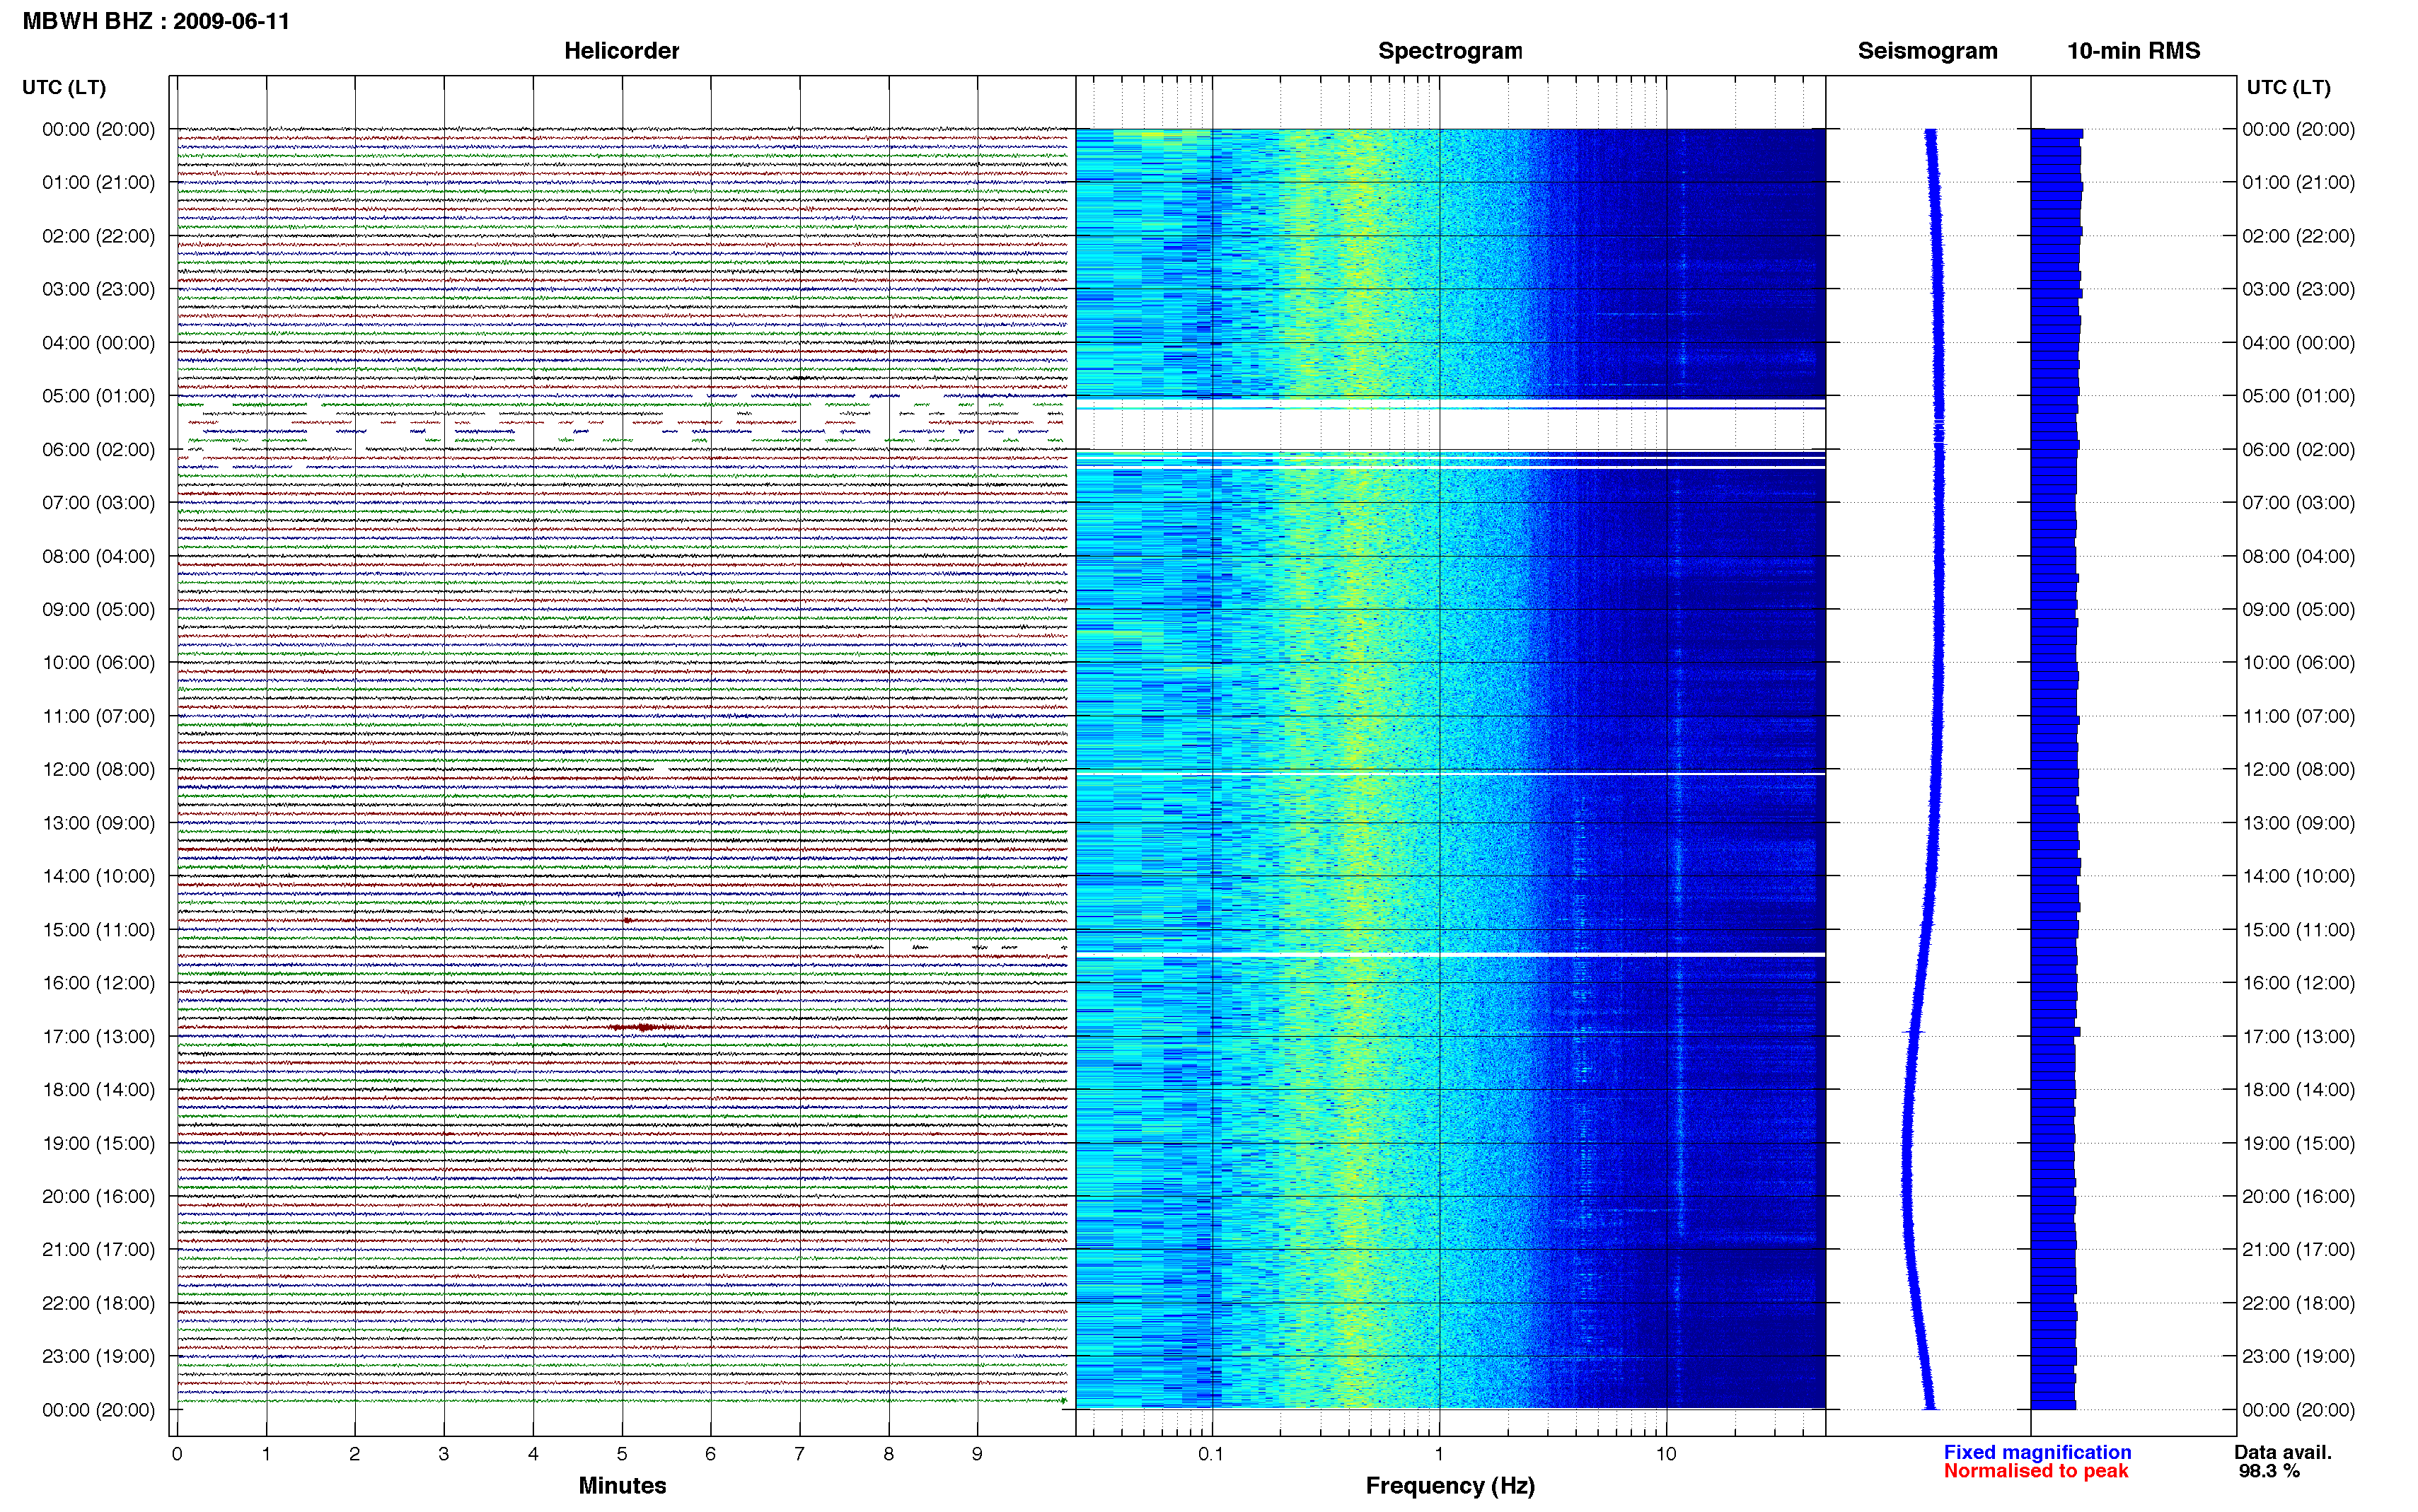Click right-axis time label 12:00 (08:00)

click(2298, 770)
